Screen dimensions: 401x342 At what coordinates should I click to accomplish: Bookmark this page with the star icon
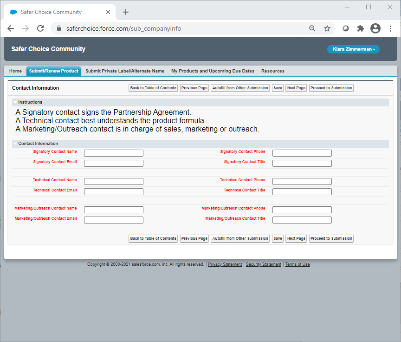[x=327, y=28]
